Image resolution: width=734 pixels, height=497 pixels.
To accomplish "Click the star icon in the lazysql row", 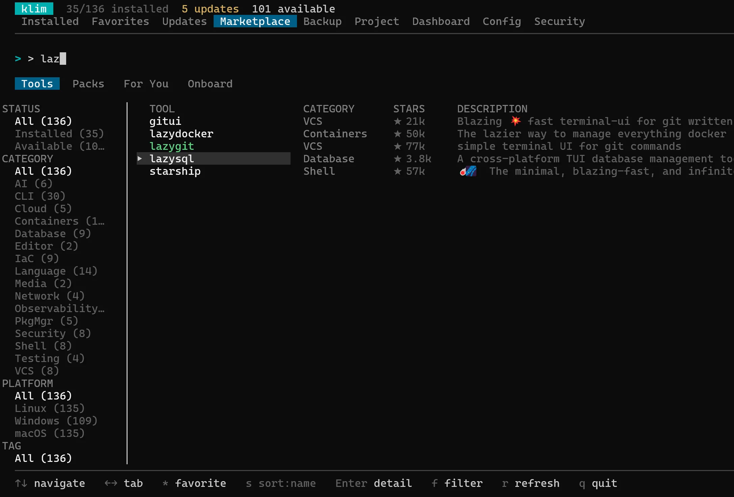I will point(398,159).
